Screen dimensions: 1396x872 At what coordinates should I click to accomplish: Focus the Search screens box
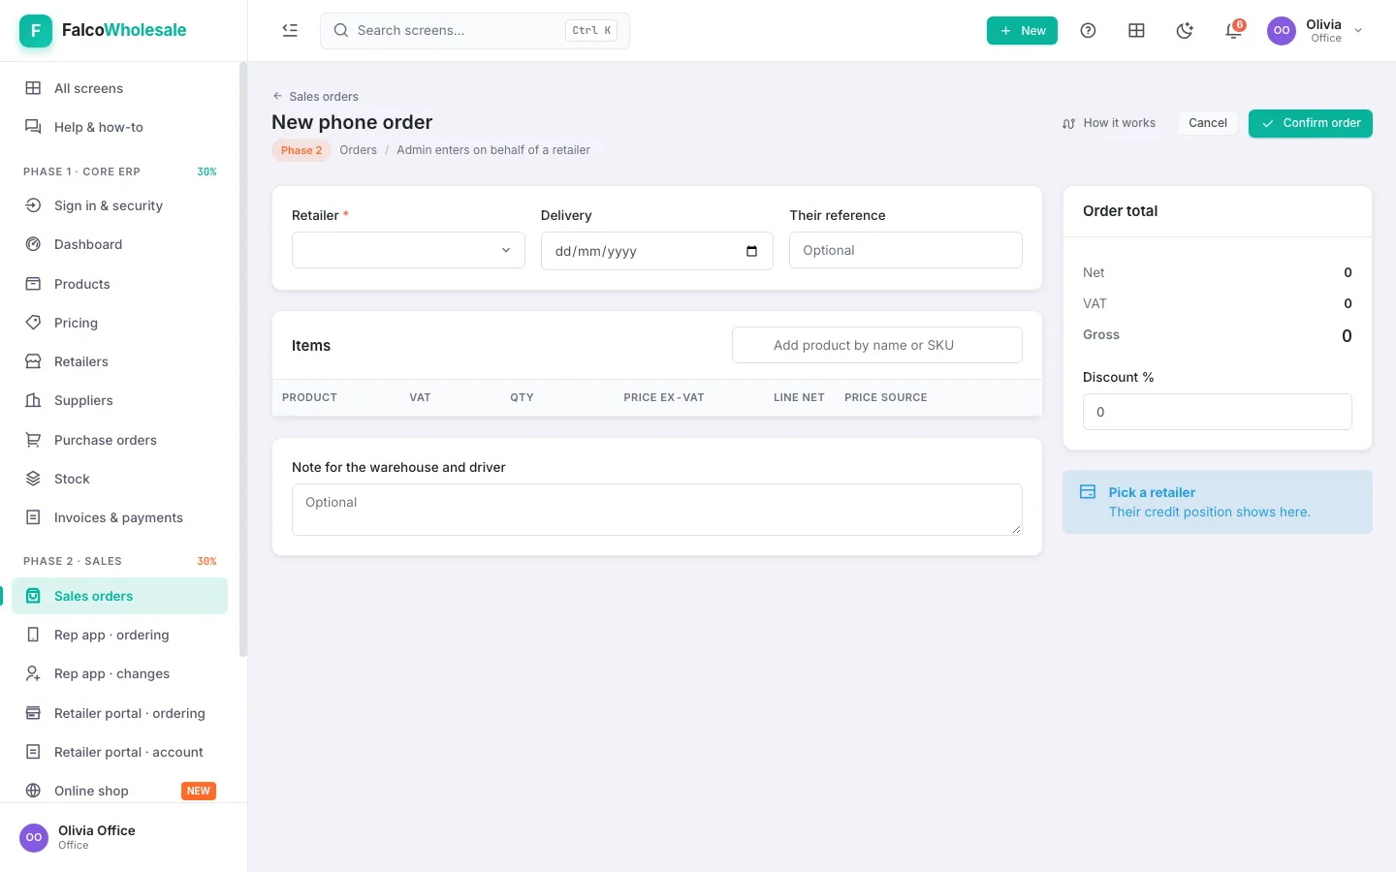pyautogui.click(x=475, y=31)
